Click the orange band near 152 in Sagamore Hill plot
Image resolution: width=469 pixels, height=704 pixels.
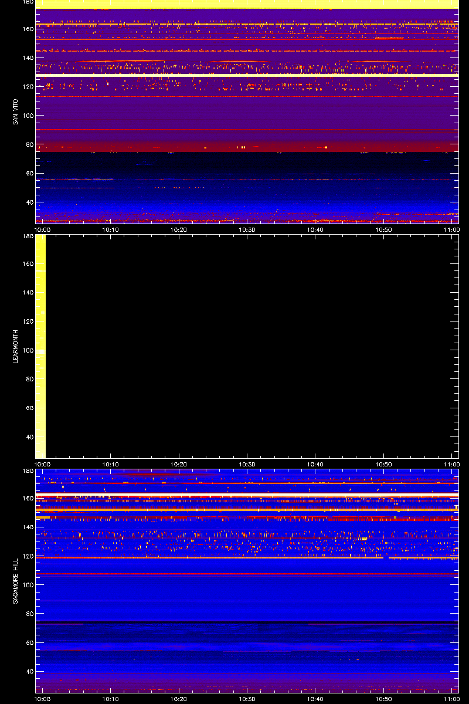(247, 510)
